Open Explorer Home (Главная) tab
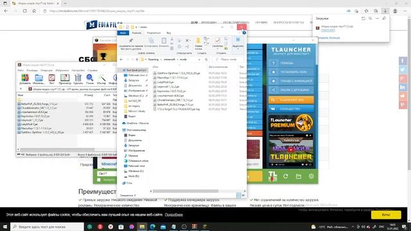 pyautogui.click(x=137, y=33)
